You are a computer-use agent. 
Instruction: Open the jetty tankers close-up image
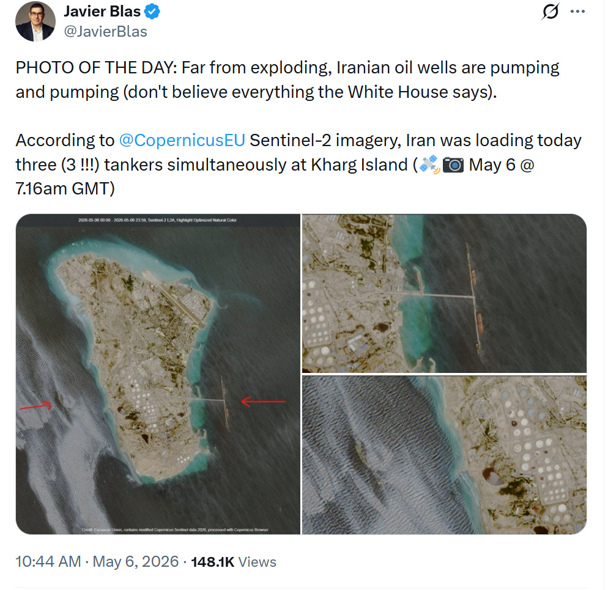(x=444, y=293)
